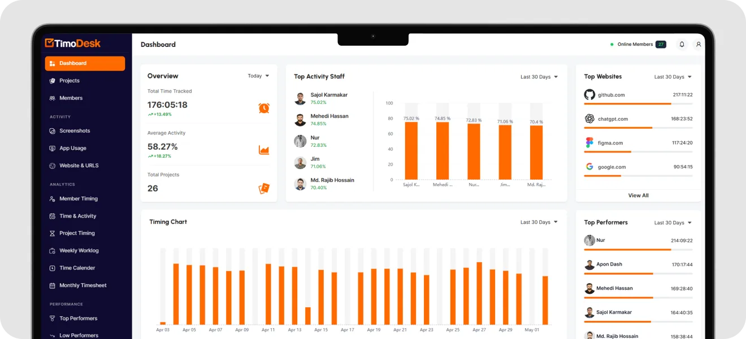746x339 pixels.
Task: Open the user profile icon
Action: point(699,44)
